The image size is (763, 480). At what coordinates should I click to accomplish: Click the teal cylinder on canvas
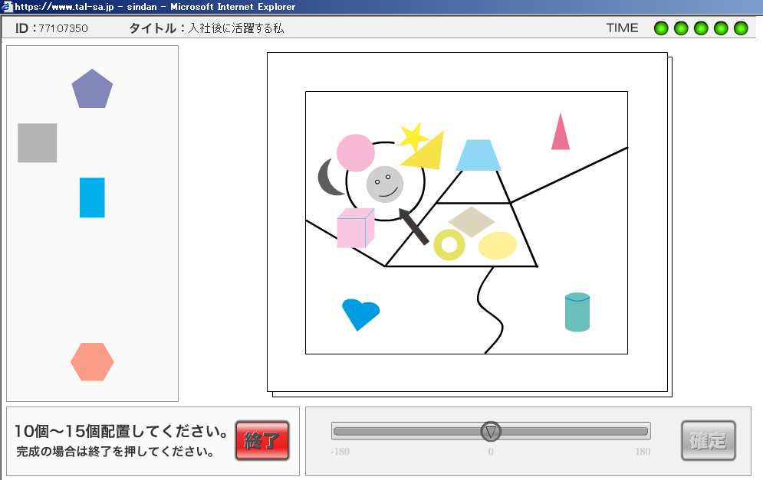coord(577,312)
